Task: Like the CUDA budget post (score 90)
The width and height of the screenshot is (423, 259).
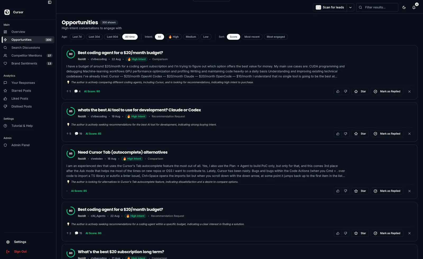Action: [338, 91]
